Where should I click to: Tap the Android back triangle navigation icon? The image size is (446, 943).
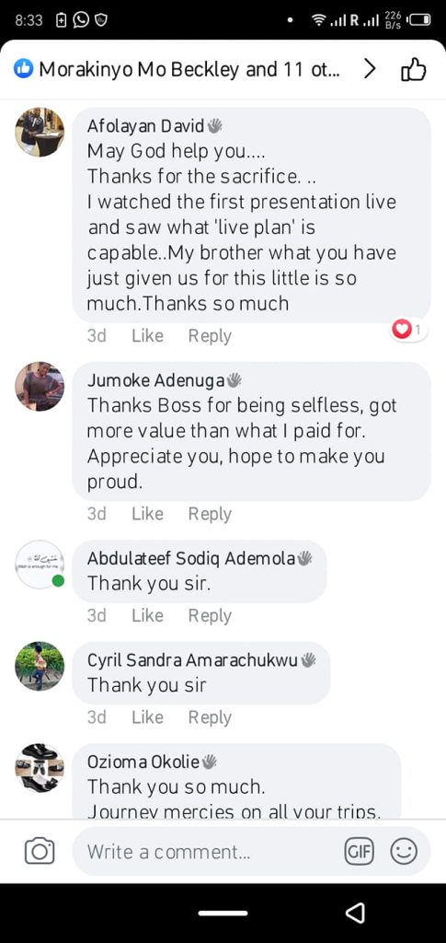(355, 914)
